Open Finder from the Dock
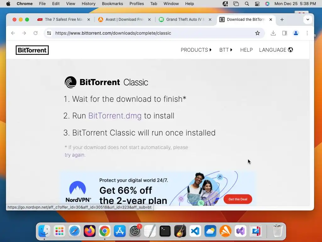 (44, 231)
